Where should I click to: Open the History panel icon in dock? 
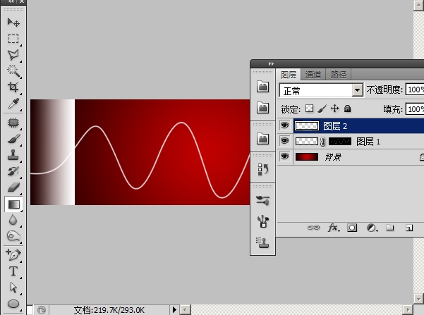tap(262, 169)
